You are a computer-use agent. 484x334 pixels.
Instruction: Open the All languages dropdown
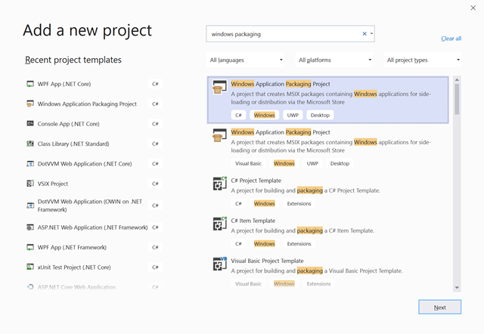(x=246, y=60)
